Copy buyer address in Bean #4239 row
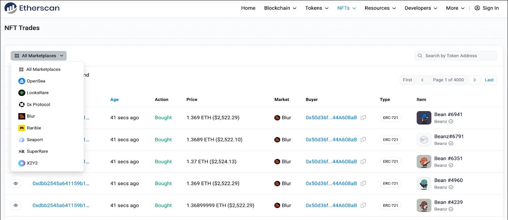This screenshot has width=508, height=220. pos(363,205)
